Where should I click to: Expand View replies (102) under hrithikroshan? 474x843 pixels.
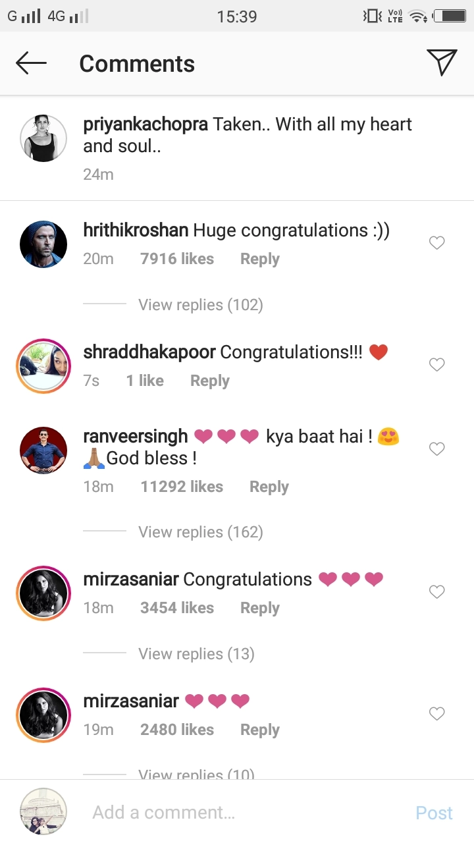[200, 305]
